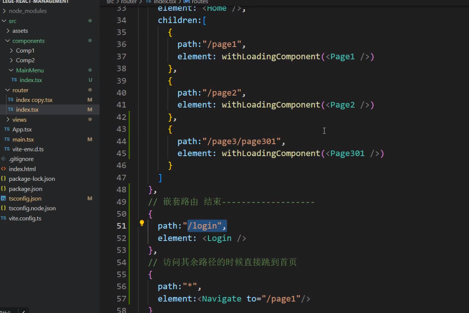
Task: Open tsconfig.json file
Action: [25, 199]
